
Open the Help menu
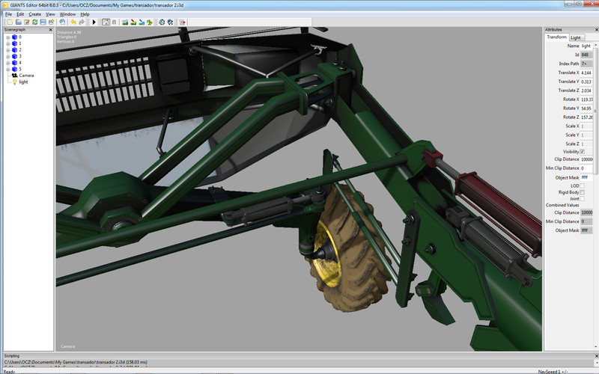(85, 13)
